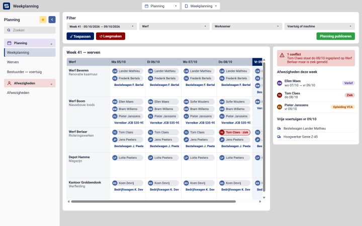
Task: Click the horizontal scrollbar thumb under table
Action: 153,201
